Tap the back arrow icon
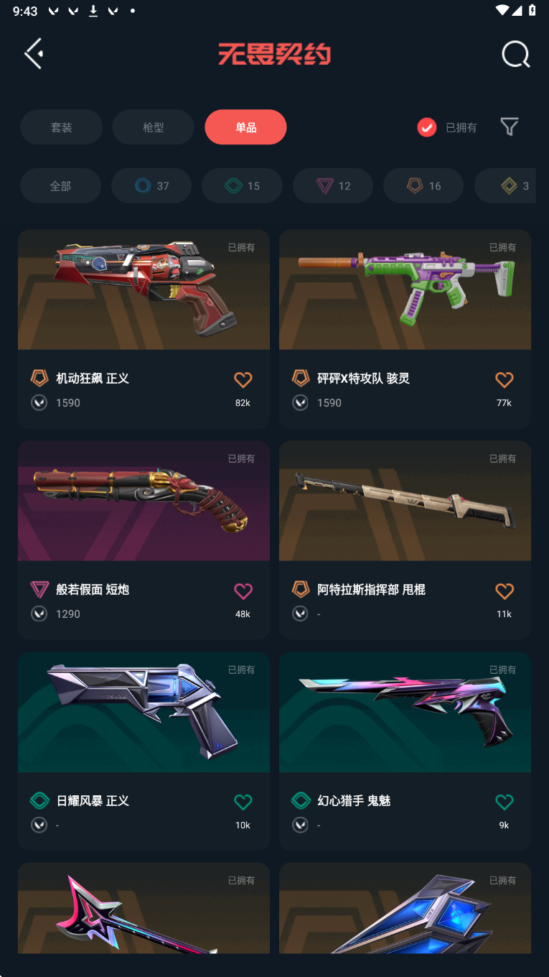Image resolution: width=549 pixels, height=977 pixels. click(x=34, y=54)
